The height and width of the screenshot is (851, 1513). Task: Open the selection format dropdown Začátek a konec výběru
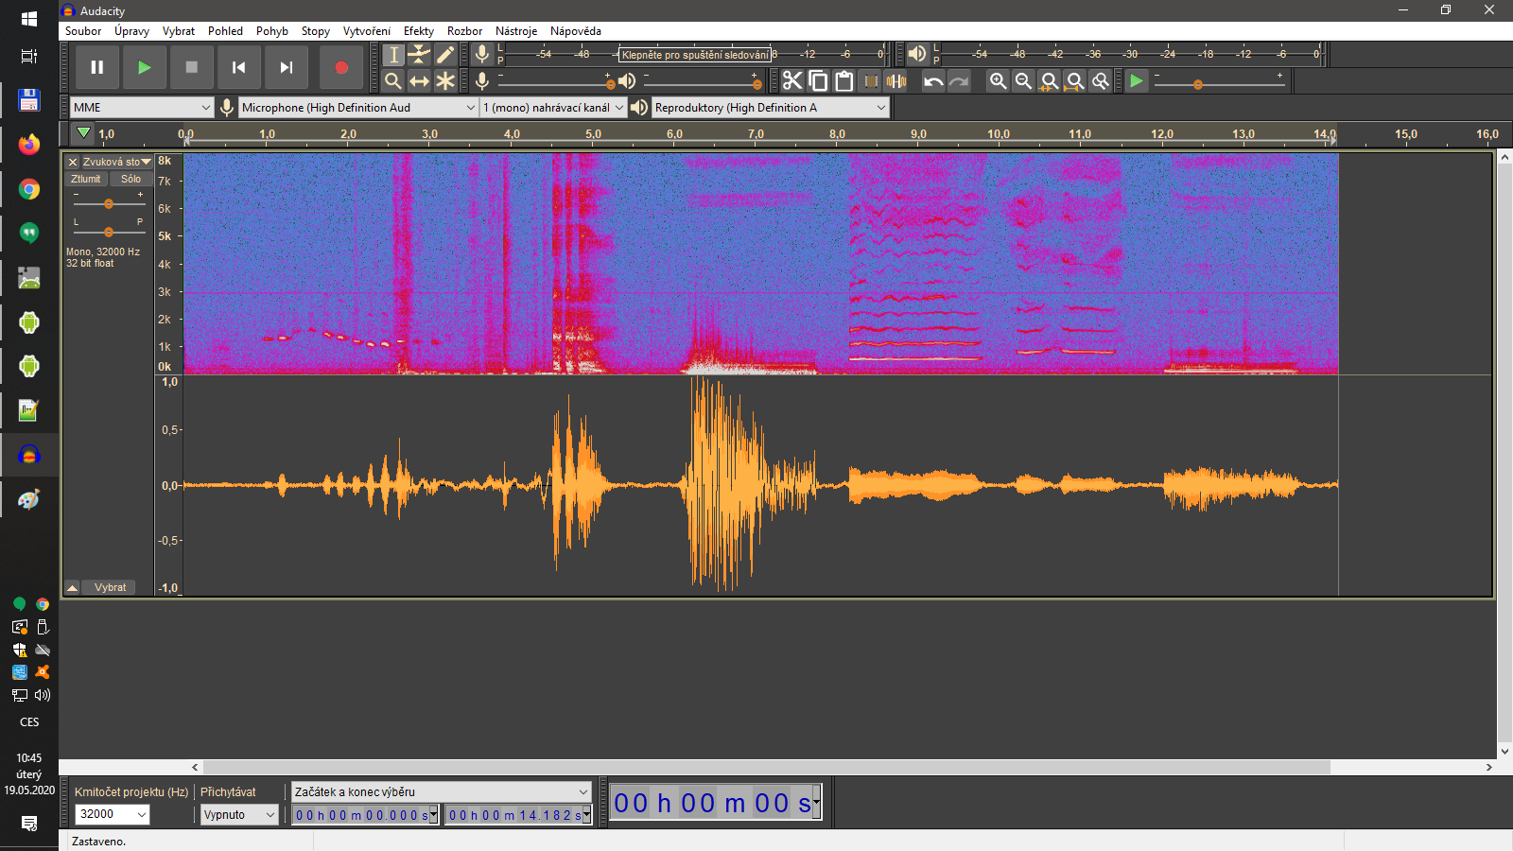pyautogui.click(x=441, y=791)
